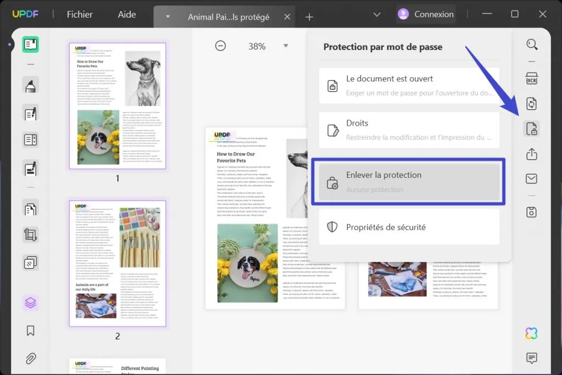The height and width of the screenshot is (375, 562).
Task: Select Enlever la protection option
Action: (x=409, y=181)
